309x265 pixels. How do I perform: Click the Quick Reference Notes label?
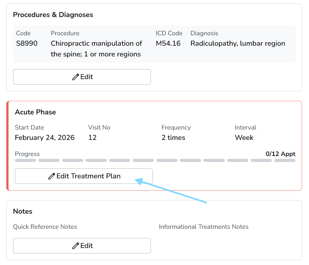(x=45, y=227)
